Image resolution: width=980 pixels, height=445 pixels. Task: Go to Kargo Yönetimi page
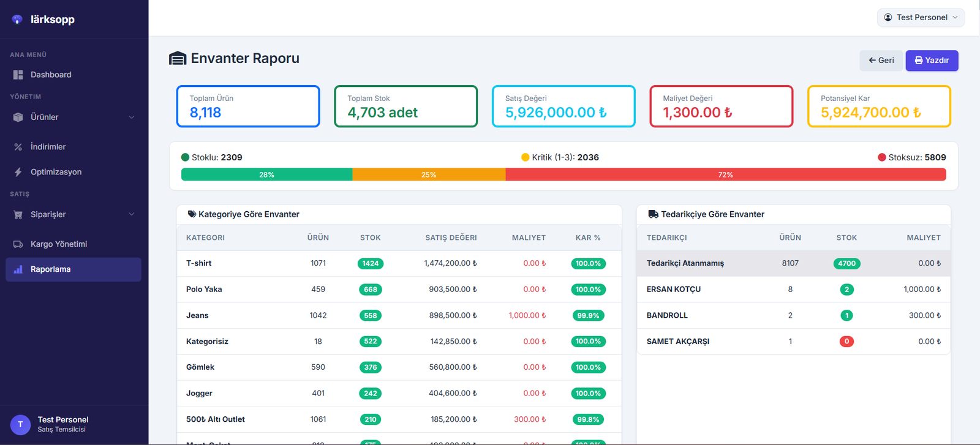click(x=59, y=244)
